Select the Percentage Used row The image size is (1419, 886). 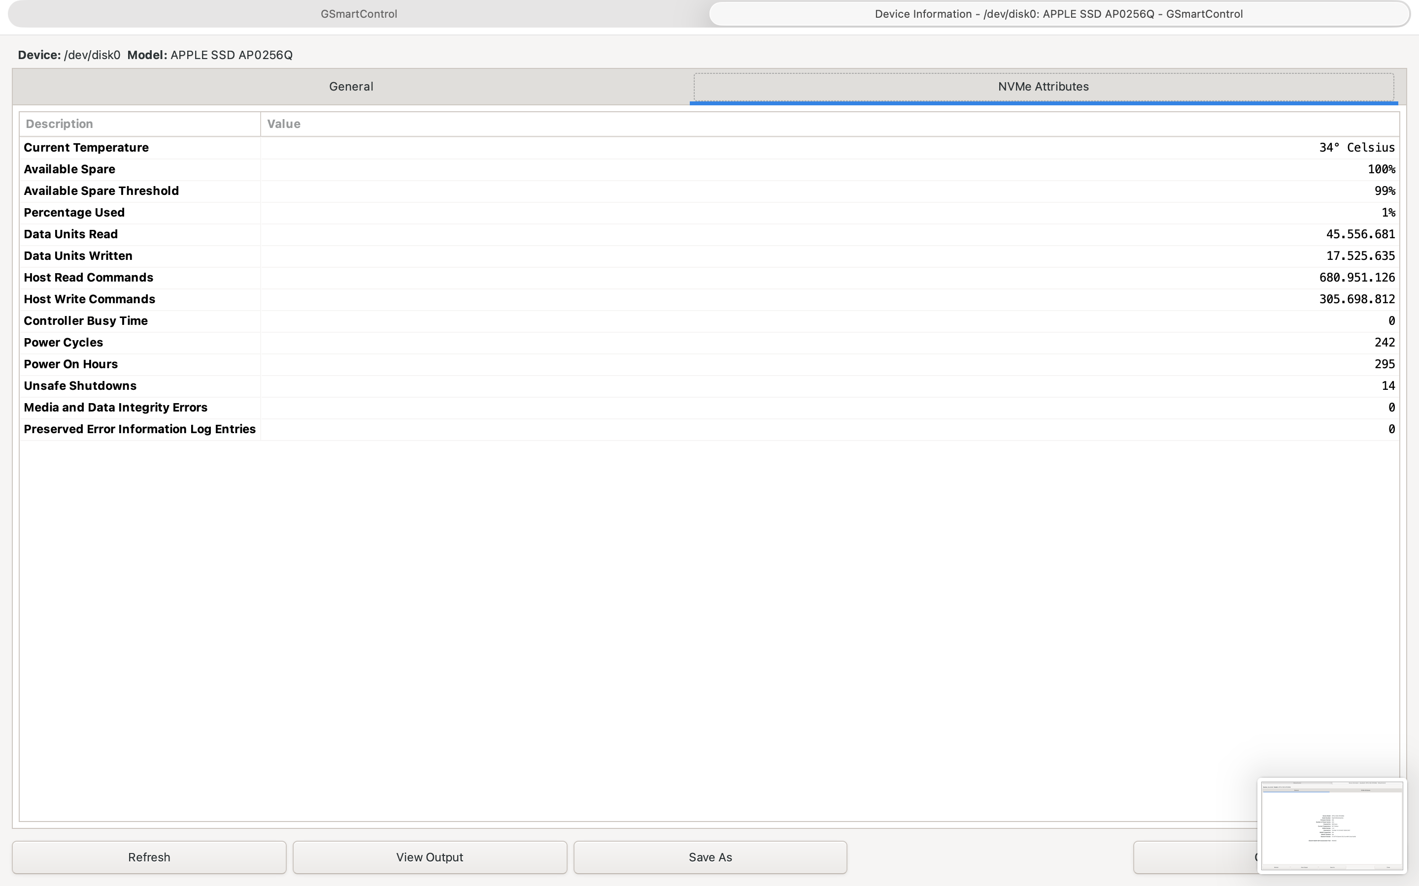click(x=74, y=213)
